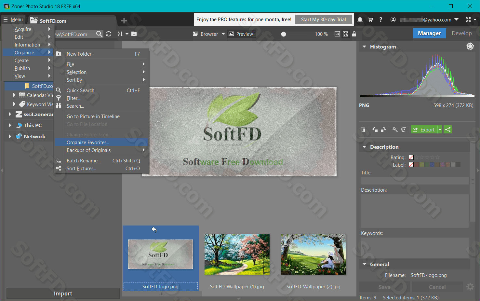Click the search magnifier in path bar
Viewport: 480px width, 301px height.
[x=99, y=34]
